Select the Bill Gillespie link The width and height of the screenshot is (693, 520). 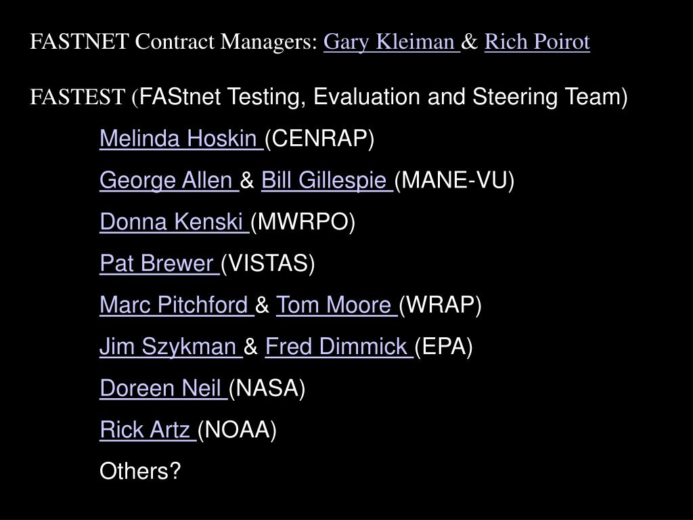coord(327,180)
